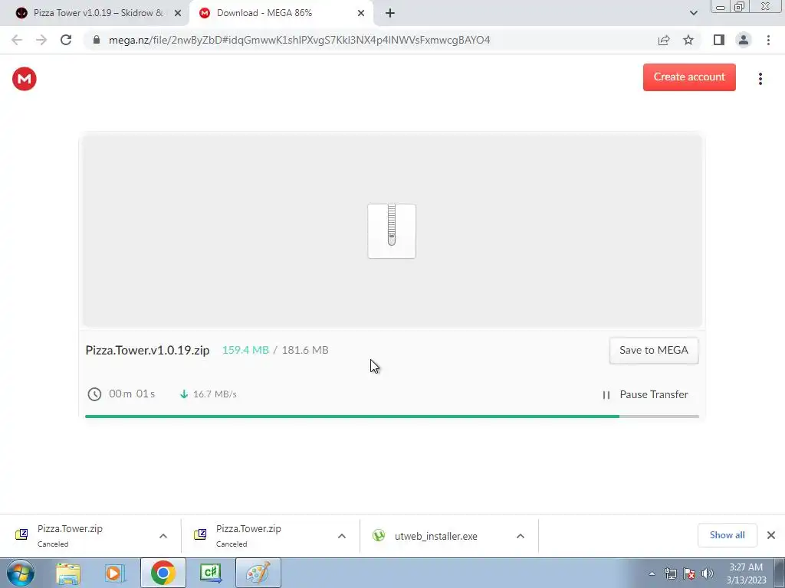Open the Chrome three-dot menu
The width and height of the screenshot is (785, 588).
coord(768,40)
